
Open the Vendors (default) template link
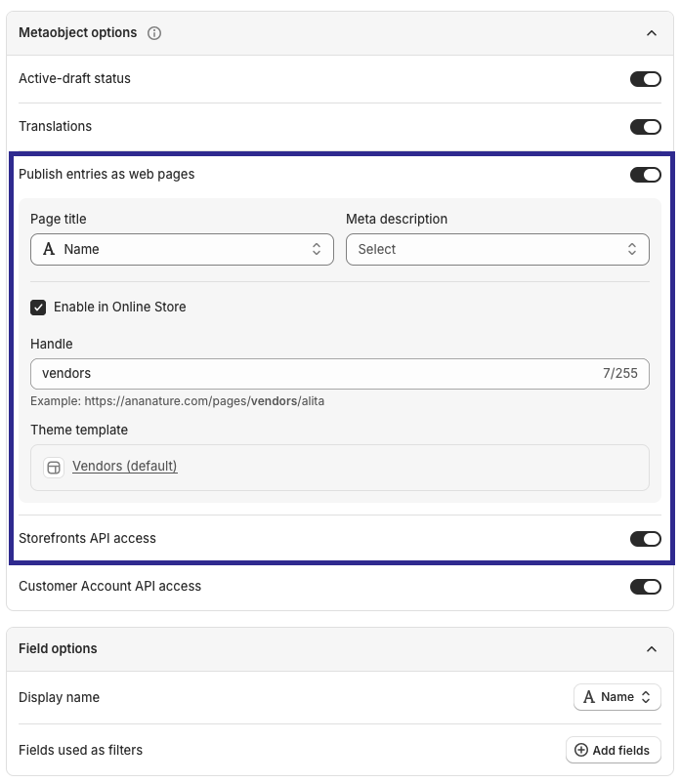tap(124, 467)
